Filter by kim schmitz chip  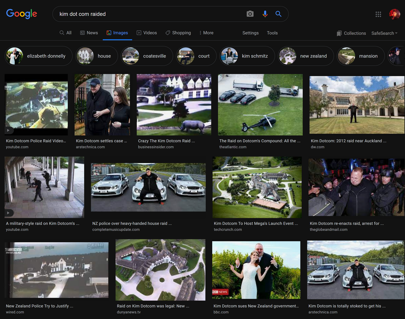click(247, 56)
